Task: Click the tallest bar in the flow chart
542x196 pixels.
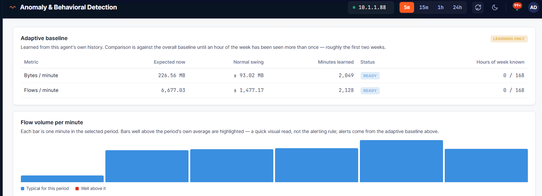Action: [401, 161]
